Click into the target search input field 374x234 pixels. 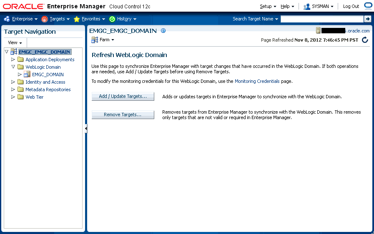322,19
